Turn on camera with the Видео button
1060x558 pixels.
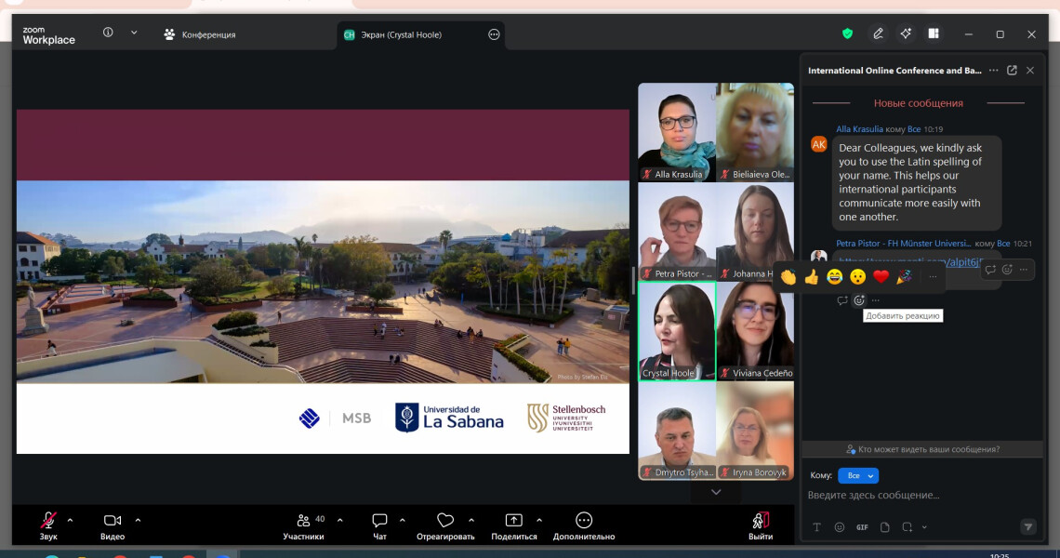[113, 525]
